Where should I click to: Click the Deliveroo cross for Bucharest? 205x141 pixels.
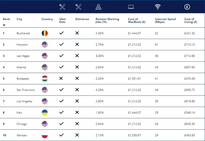pos(77,33)
